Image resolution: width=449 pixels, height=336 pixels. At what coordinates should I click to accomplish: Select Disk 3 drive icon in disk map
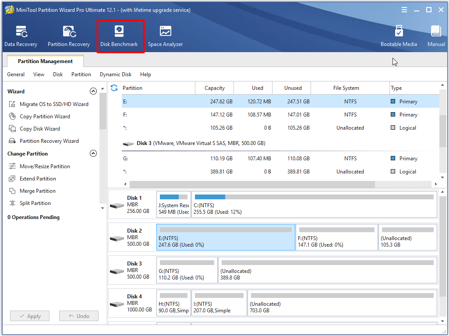117,271
